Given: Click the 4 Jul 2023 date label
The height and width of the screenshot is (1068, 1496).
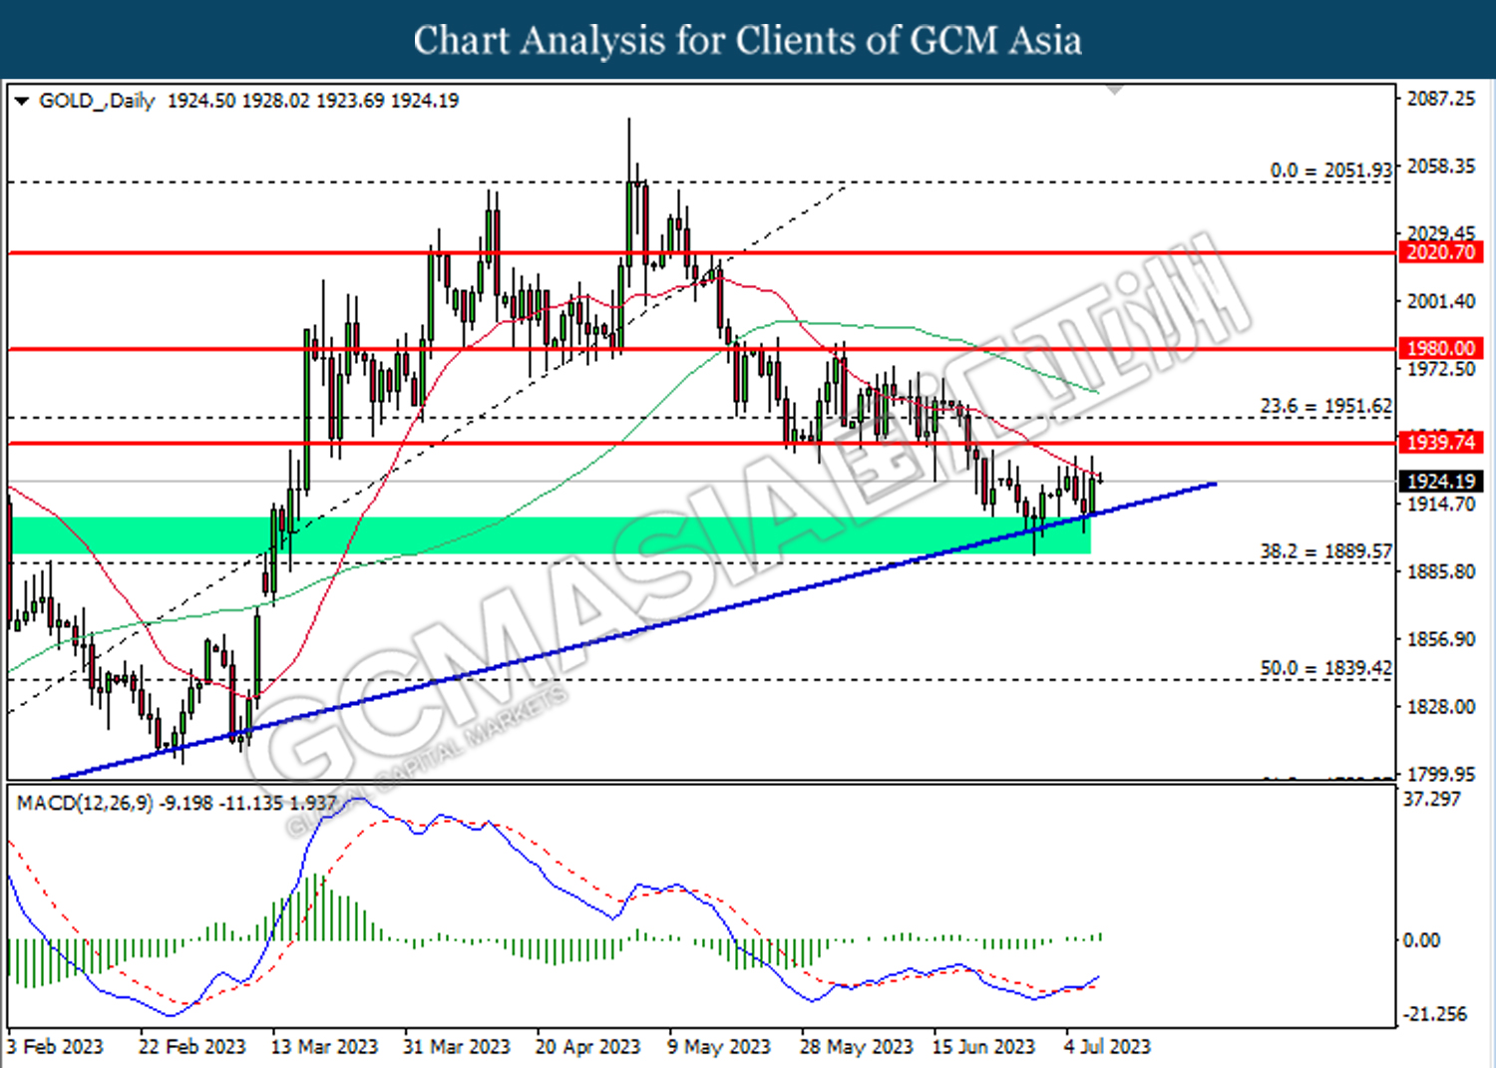Looking at the screenshot, I should pyautogui.click(x=1107, y=1047).
